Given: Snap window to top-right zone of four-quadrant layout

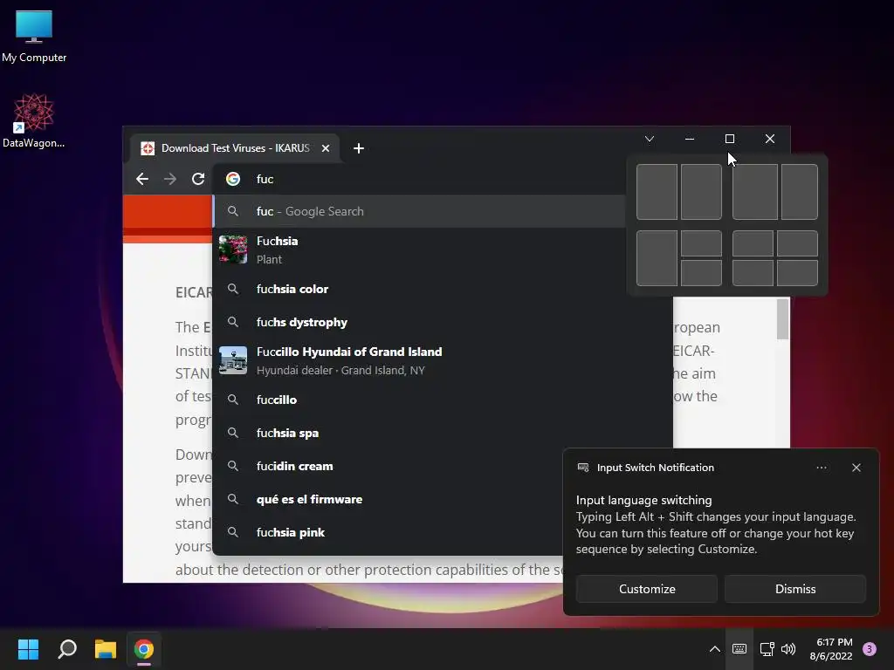Looking at the screenshot, I should 797,244.
